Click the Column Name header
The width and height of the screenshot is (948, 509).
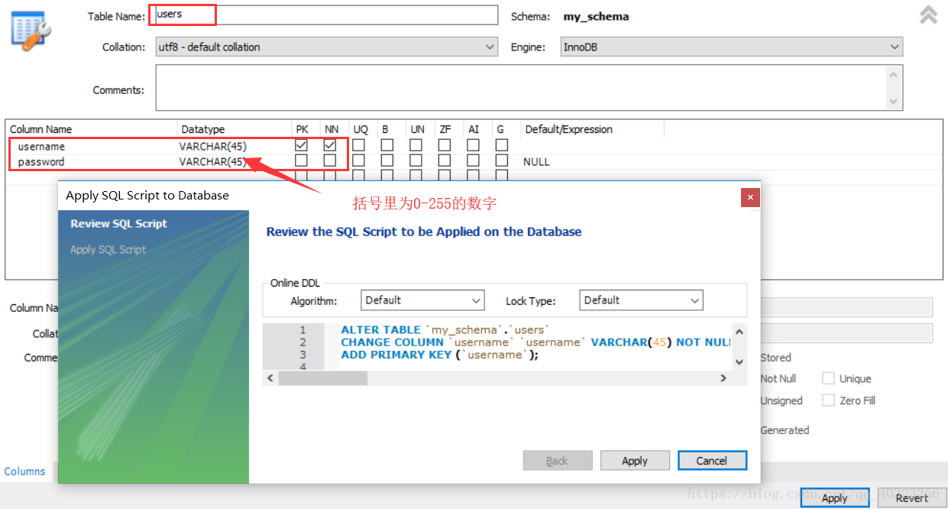click(x=41, y=129)
